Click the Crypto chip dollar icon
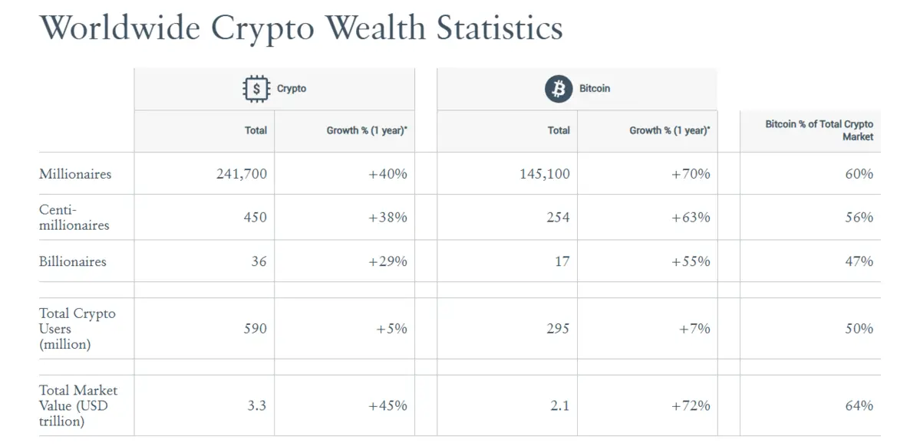Viewport: 920px width, 446px height. pos(256,89)
